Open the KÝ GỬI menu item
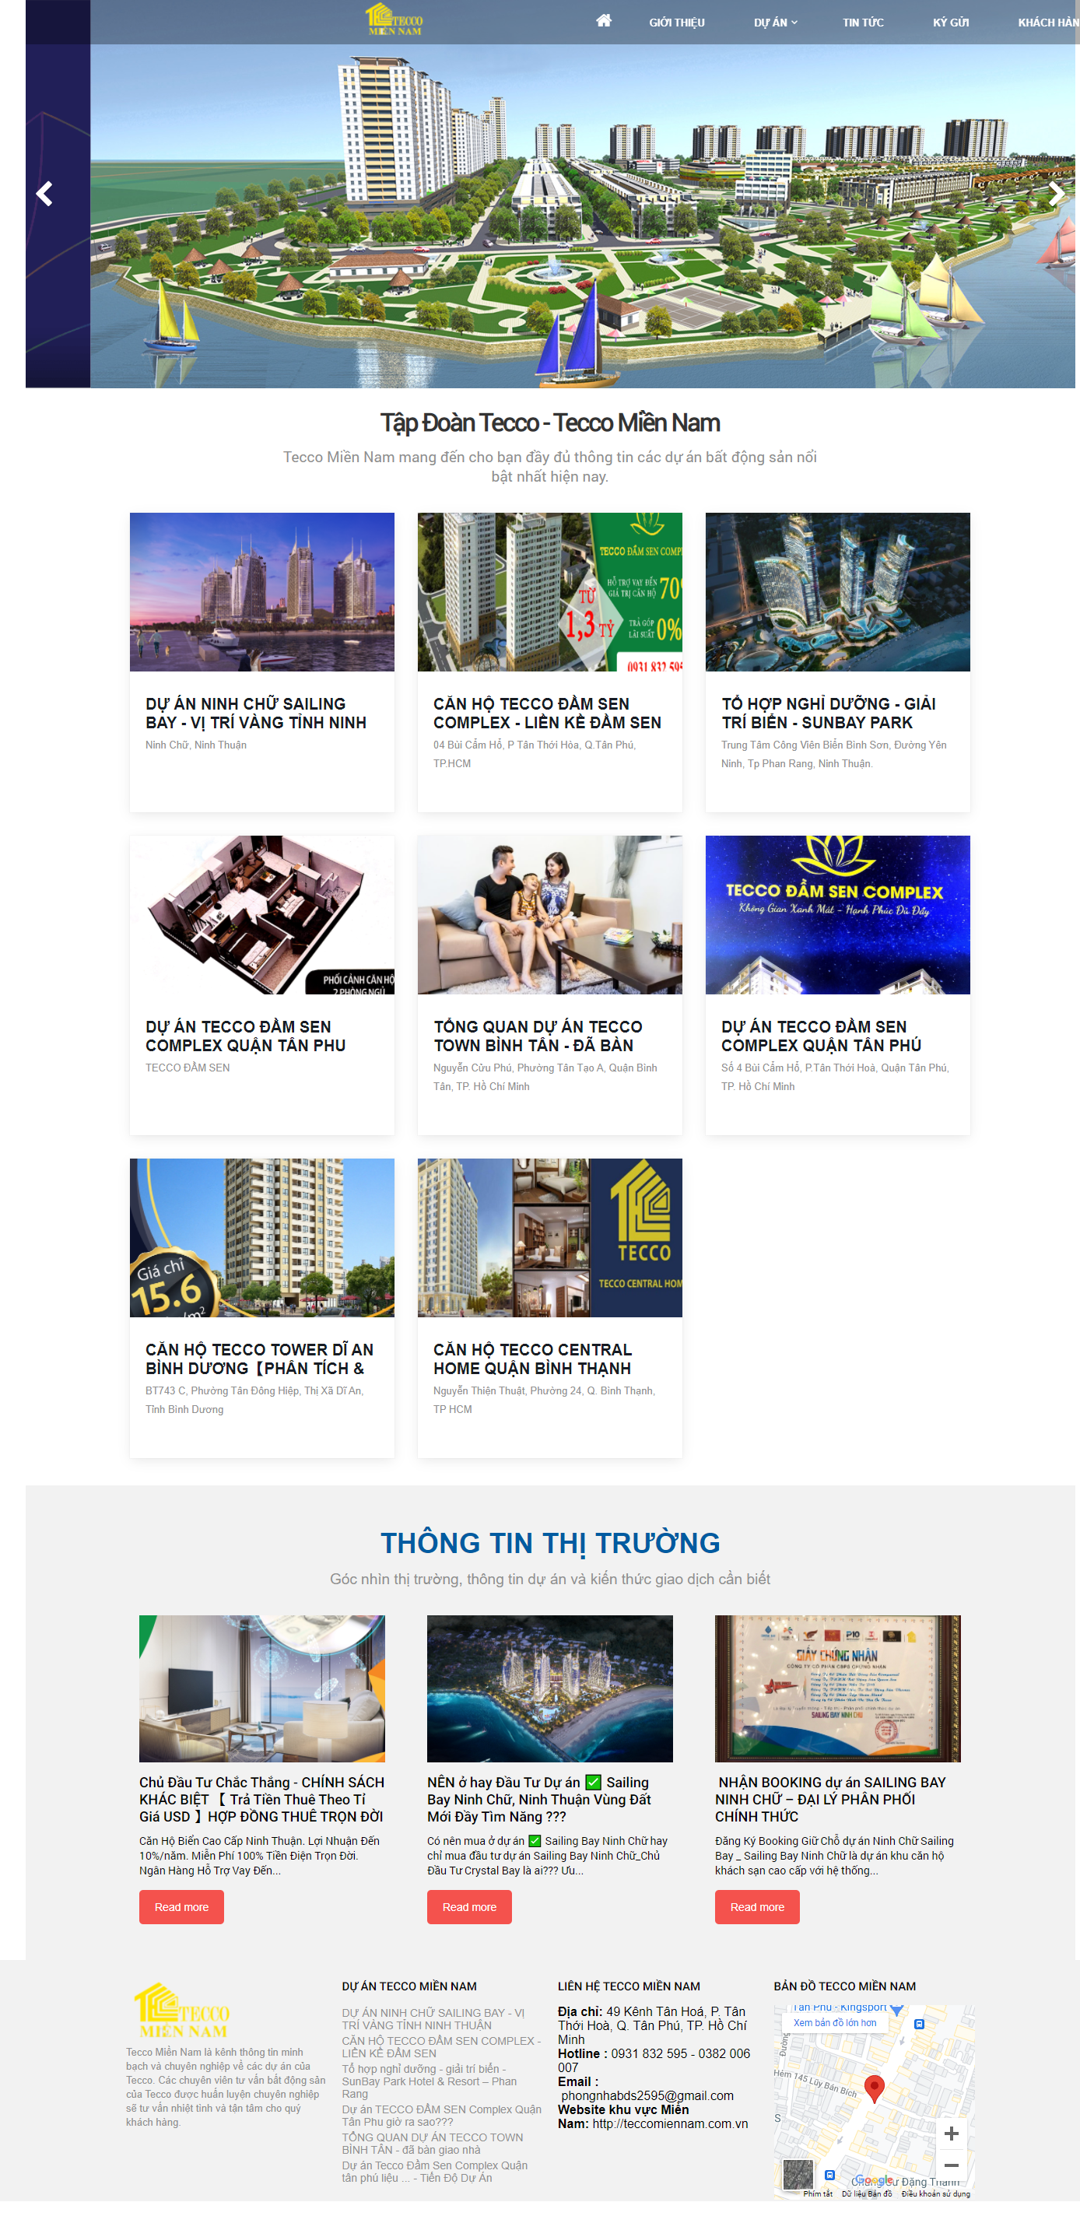1080x2216 pixels. click(951, 23)
